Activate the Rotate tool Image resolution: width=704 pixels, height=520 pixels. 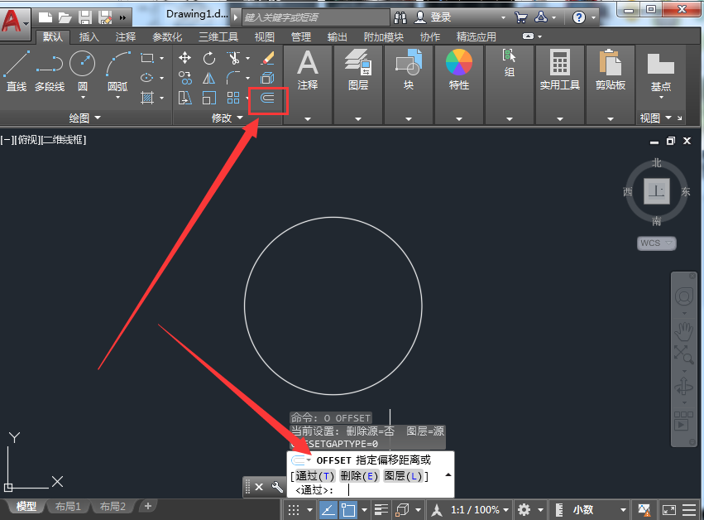208,58
